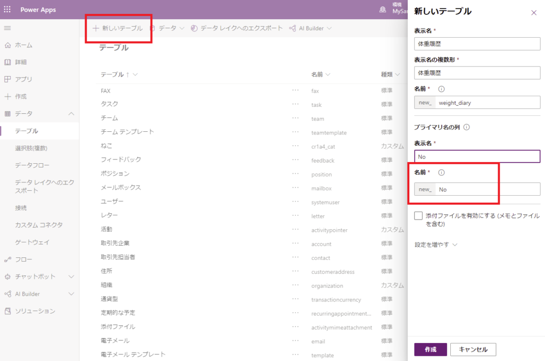Click the data lake export icon in toolbar

pyautogui.click(x=194, y=28)
